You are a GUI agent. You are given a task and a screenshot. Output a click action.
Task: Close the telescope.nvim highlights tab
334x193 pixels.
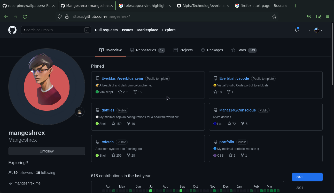click(x=170, y=6)
